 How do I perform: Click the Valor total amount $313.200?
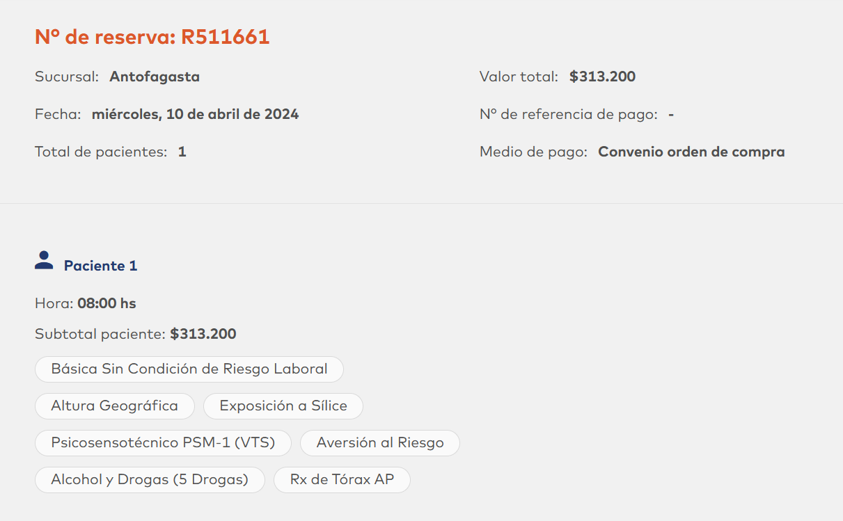[602, 77]
